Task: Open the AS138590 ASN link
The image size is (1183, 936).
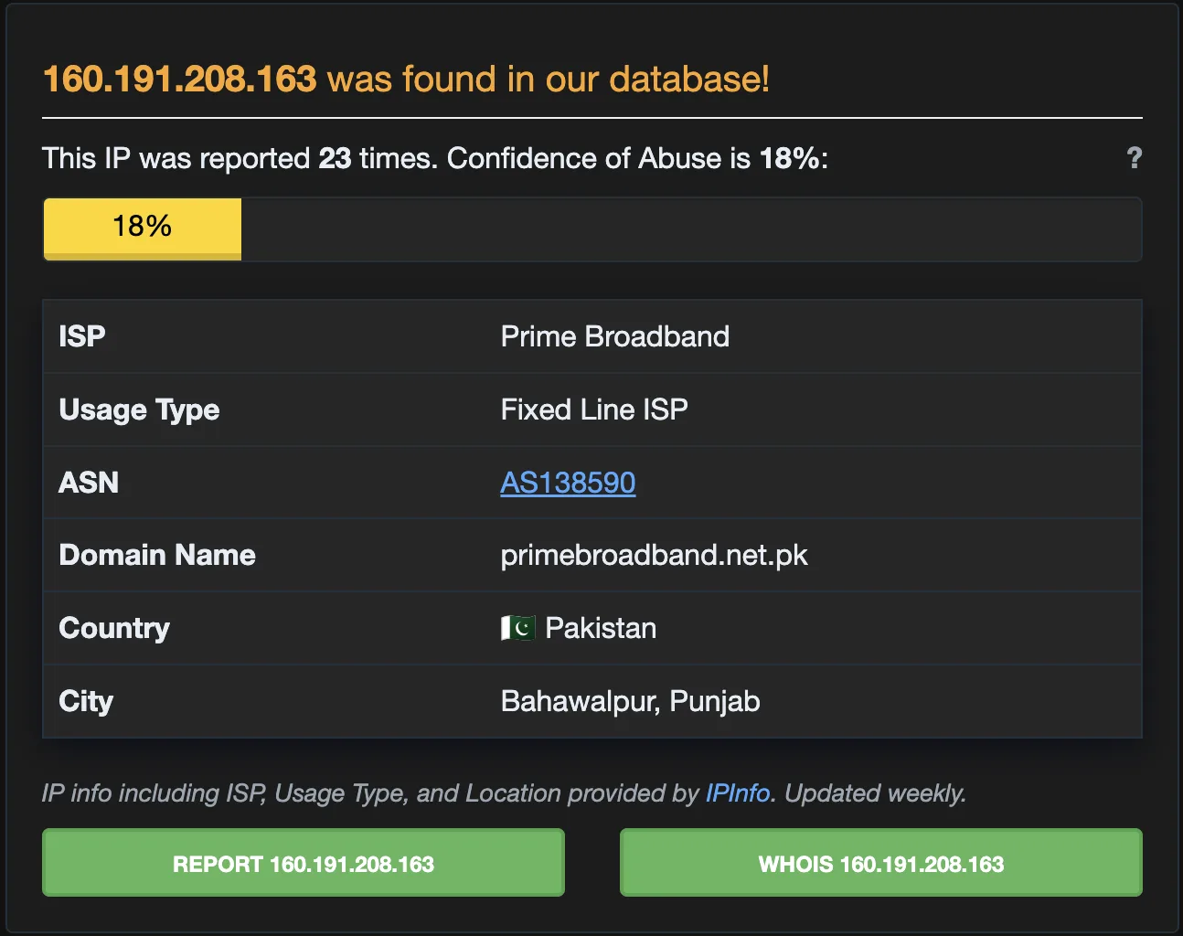Action: 568,483
